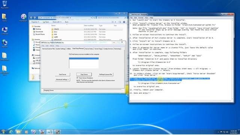Select the autorun.inf file icon
The image size is (240, 135).
click(52, 40)
